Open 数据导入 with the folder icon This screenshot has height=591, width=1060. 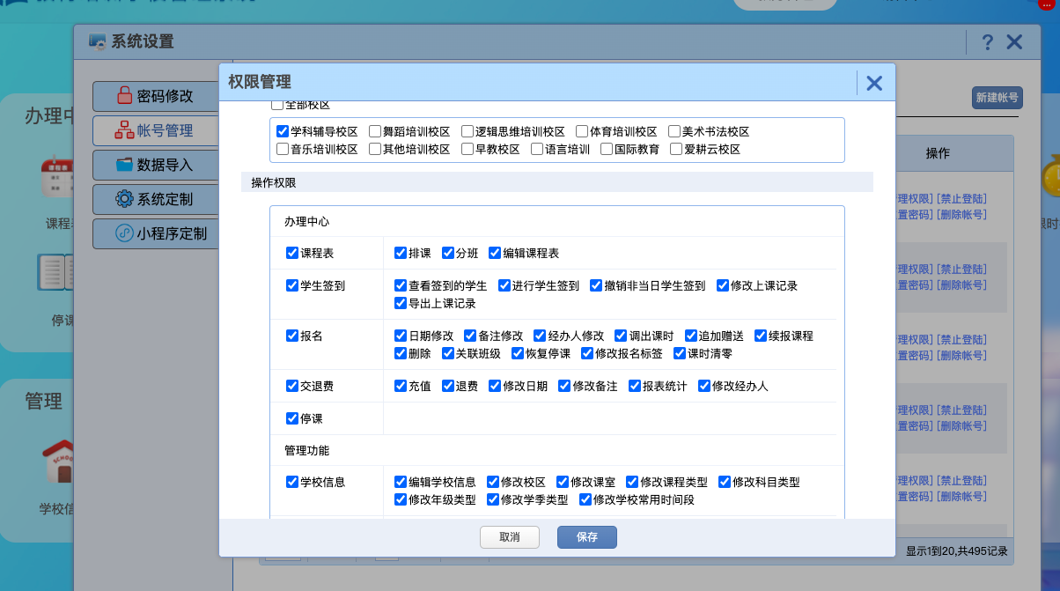tap(155, 165)
